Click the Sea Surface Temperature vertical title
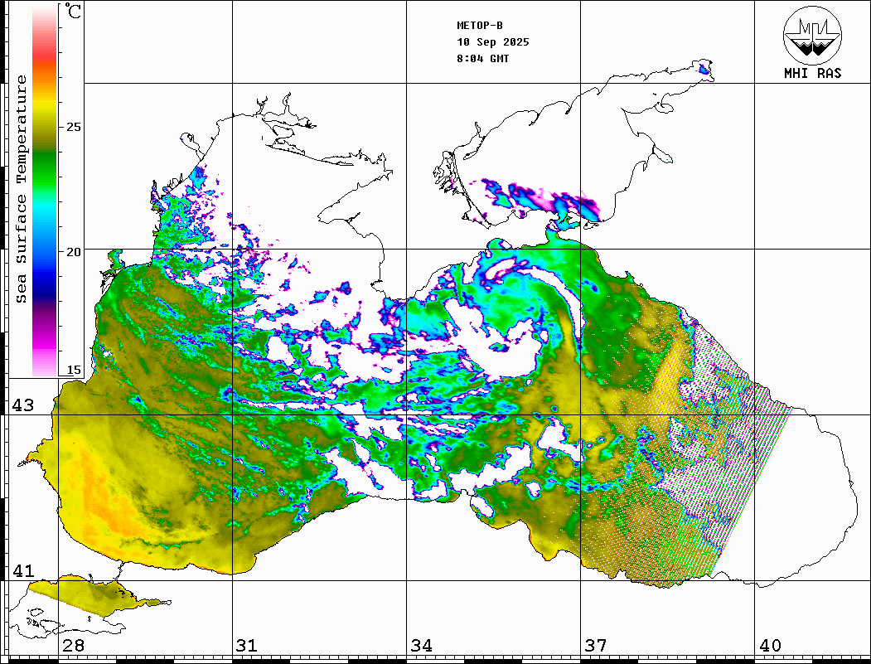Image resolution: width=871 pixels, height=664 pixels. pos(22,189)
